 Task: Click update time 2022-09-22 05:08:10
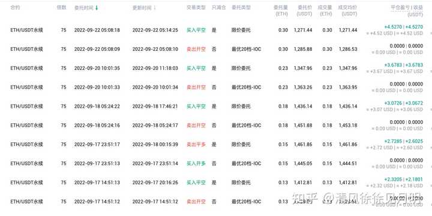(155, 49)
